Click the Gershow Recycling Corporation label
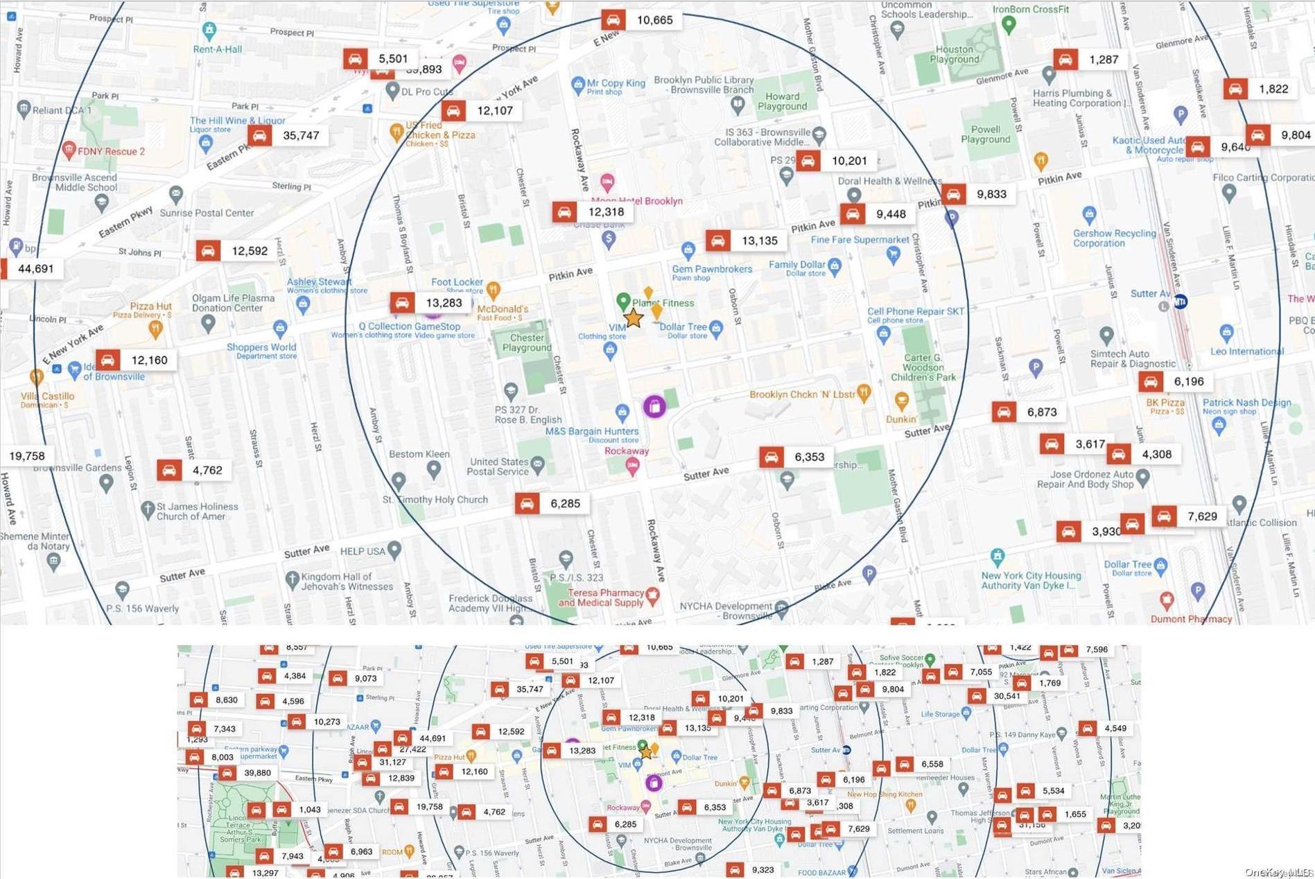The height and width of the screenshot is (879, 1315). [x=1115, y=238]
